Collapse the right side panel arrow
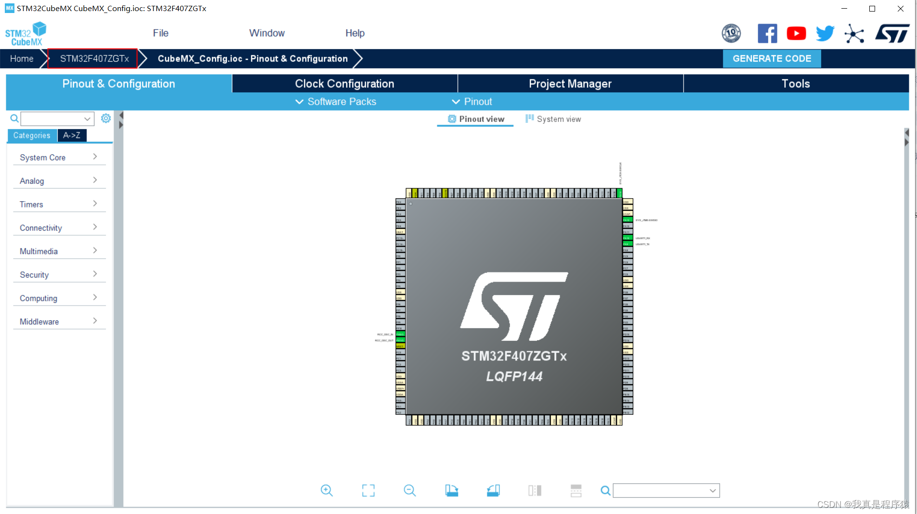This screenshot has height=514, width=917. 906,142
